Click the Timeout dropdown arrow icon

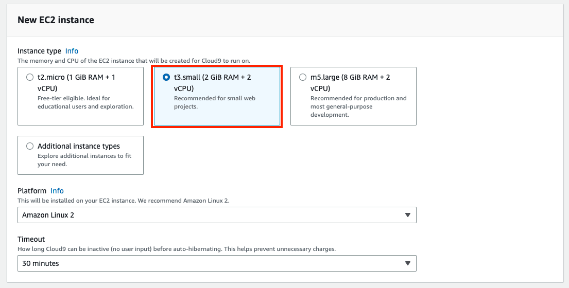coord(407,263)
